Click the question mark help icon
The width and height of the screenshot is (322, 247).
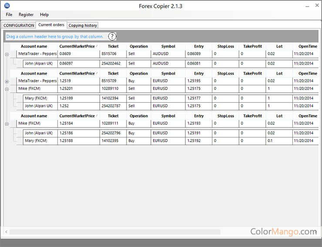(x=112, y=37)
